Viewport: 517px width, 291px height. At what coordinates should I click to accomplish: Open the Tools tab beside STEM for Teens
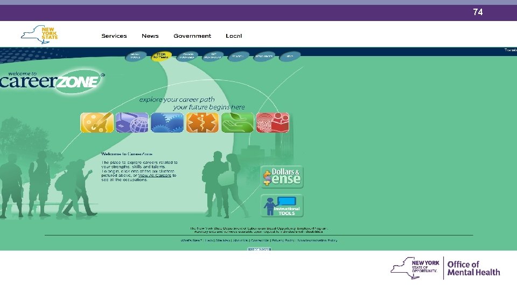click(136, 56)
